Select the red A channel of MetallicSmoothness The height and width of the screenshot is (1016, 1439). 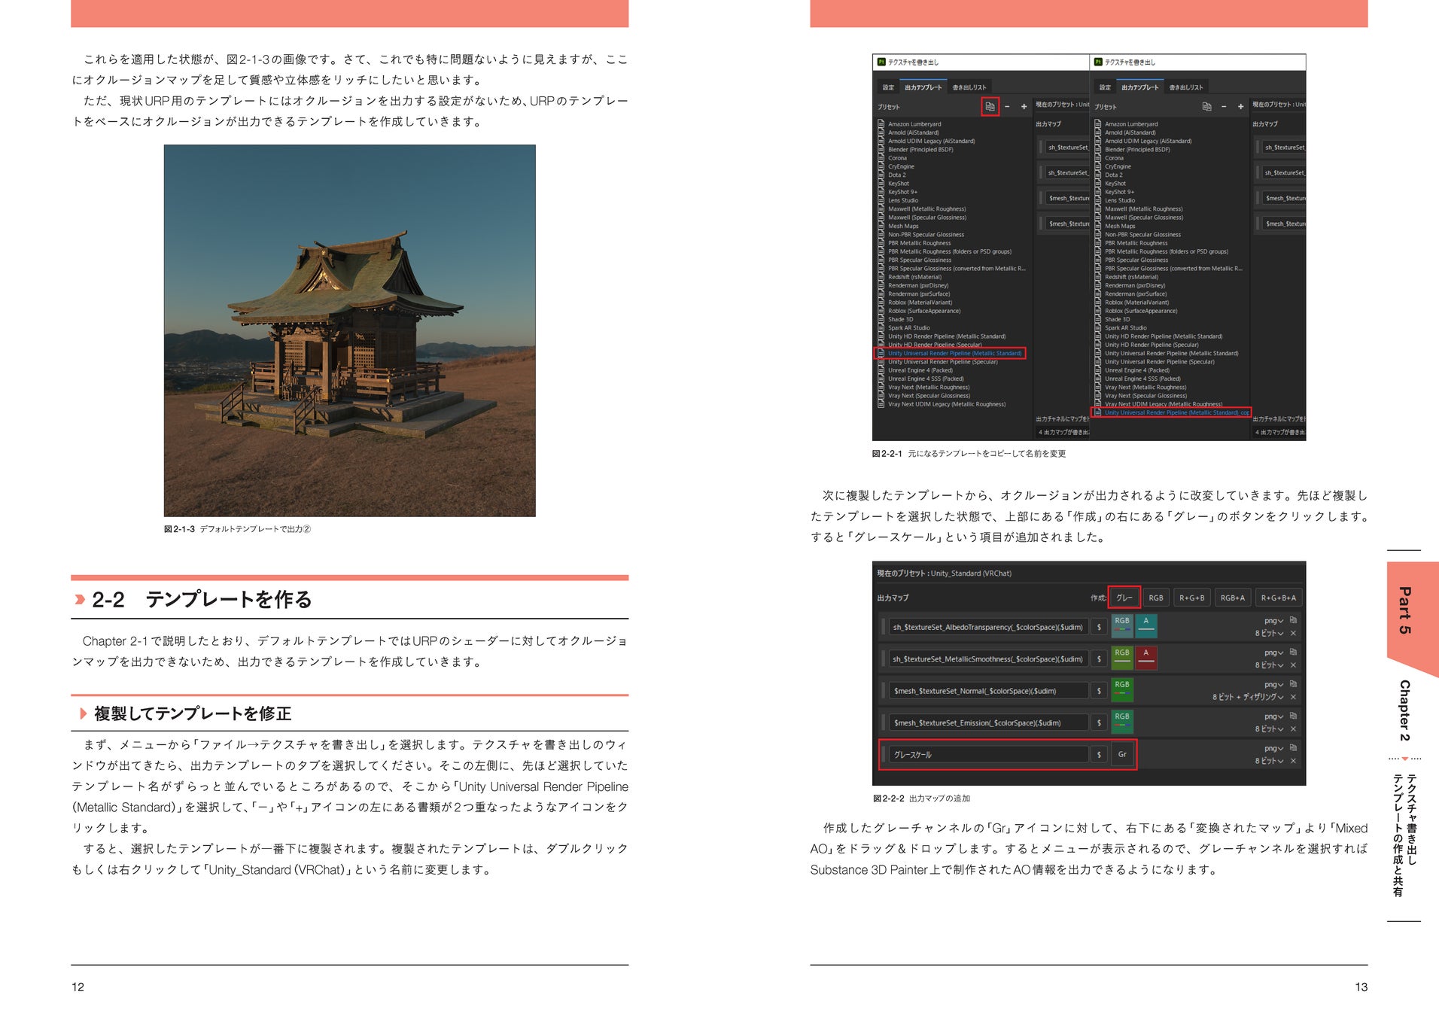pos(1145,658)
